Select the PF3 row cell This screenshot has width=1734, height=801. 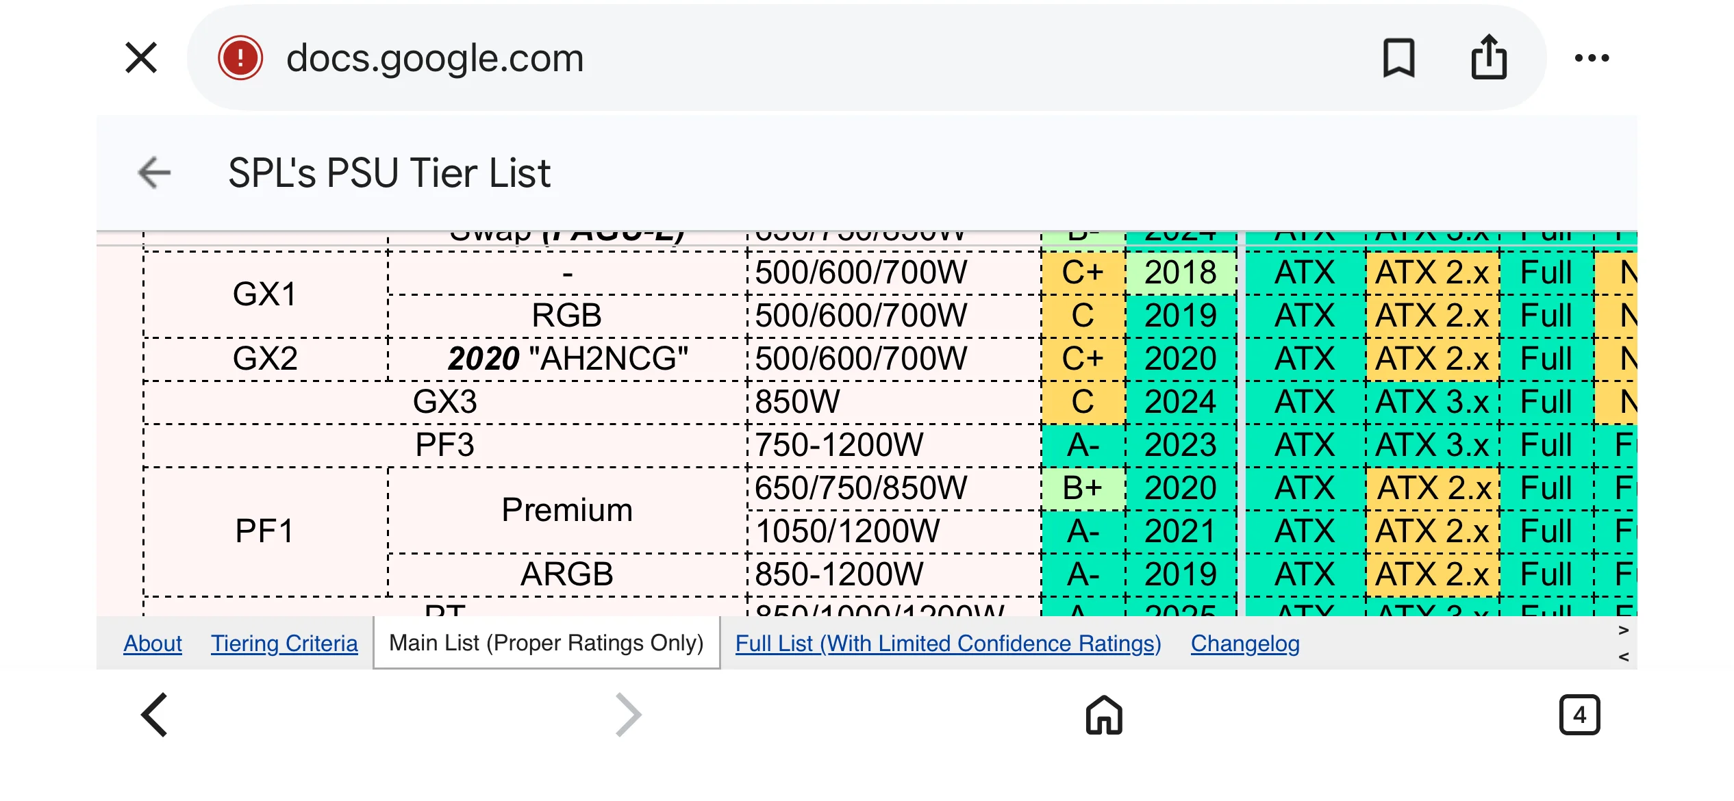click(445, 445)
